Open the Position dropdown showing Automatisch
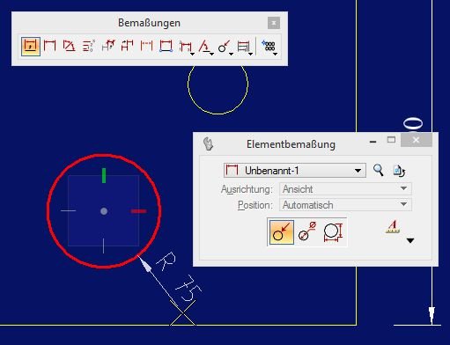The height and width of the screenshot is (345, 450). pyautogui.click(x=345, y=205)
